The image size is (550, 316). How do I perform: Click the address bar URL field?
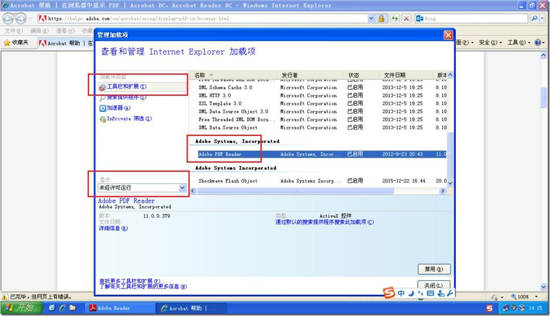coord(207,19)
